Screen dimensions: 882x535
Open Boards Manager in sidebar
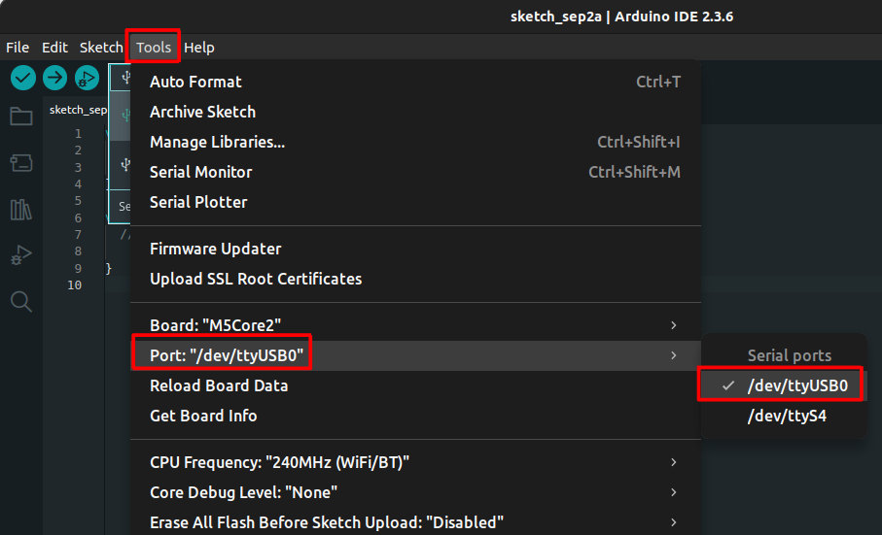point(20,162)
